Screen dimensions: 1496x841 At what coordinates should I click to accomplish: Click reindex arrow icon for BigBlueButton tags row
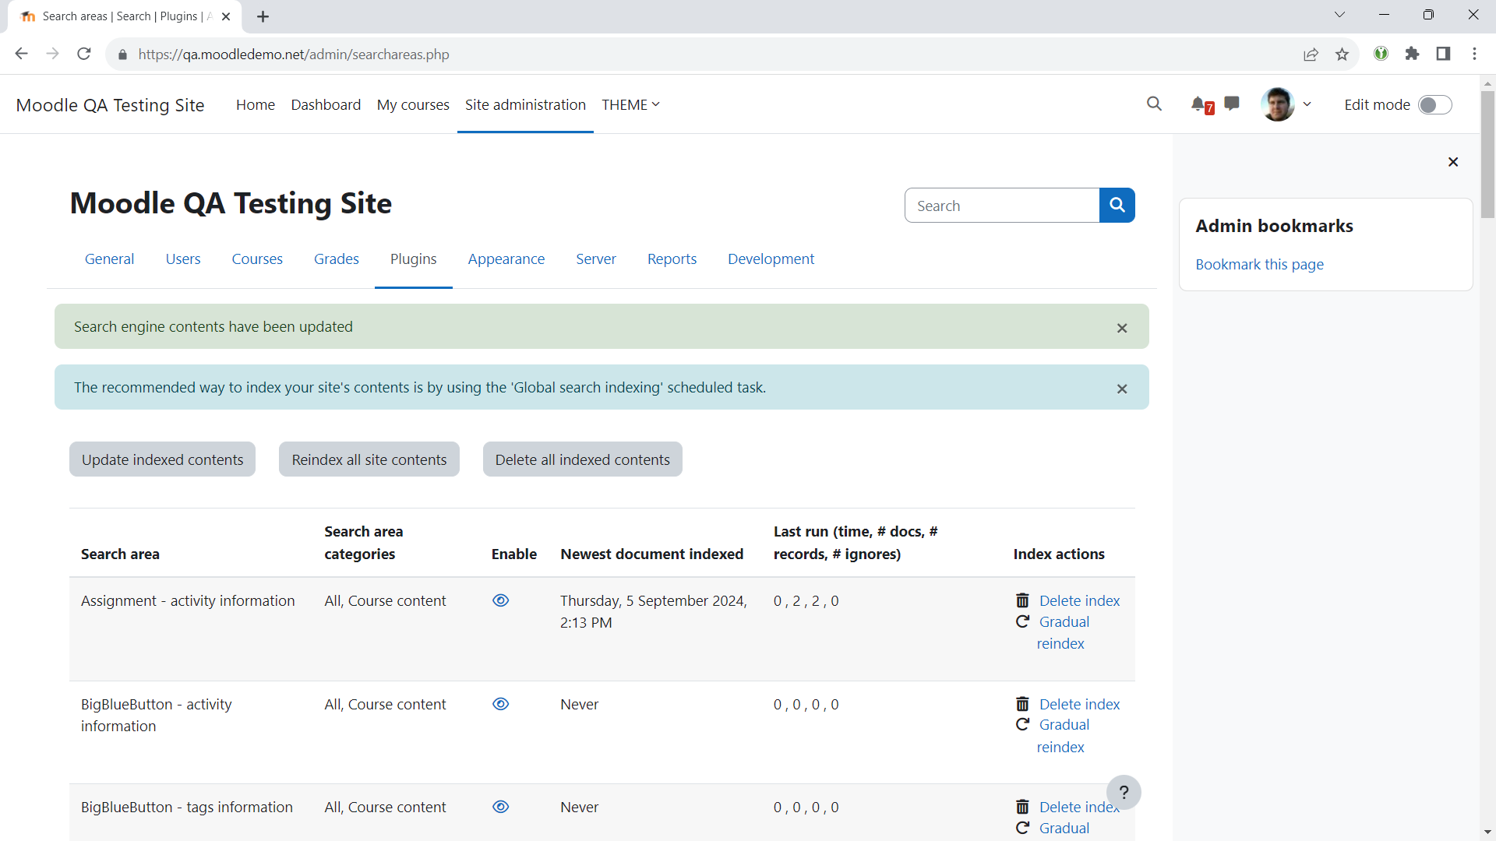click(1022, 828)
